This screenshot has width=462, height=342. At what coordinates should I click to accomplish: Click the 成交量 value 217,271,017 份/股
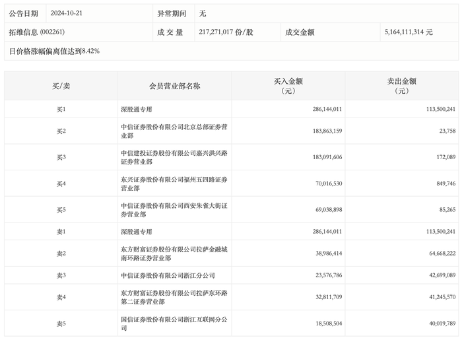point(226,32)
